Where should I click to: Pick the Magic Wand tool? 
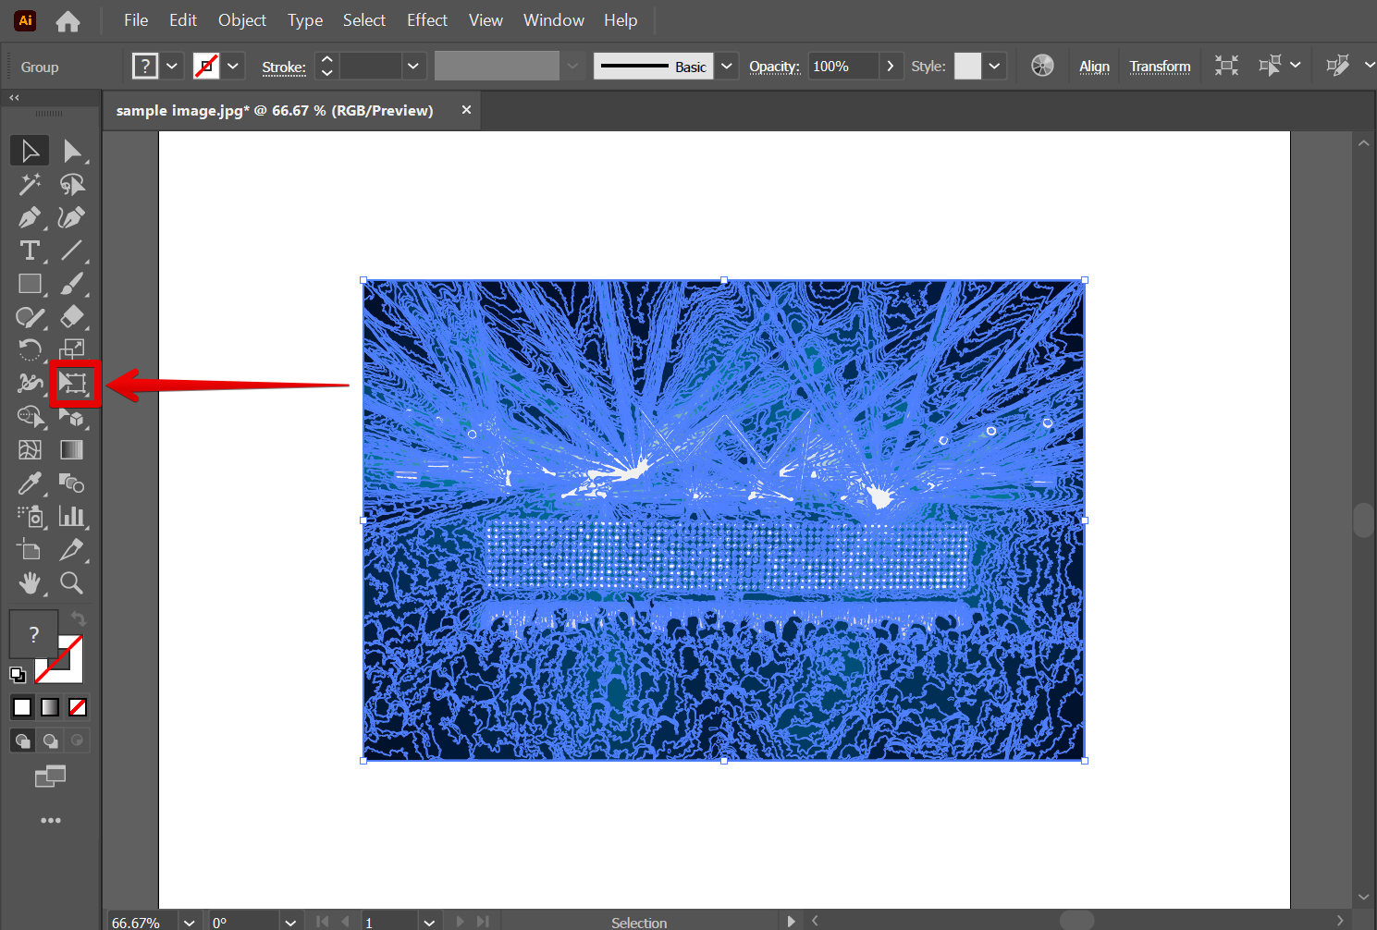tap(29, 184)
